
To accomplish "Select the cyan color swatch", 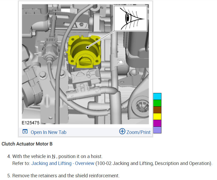I will coord(157,96).
